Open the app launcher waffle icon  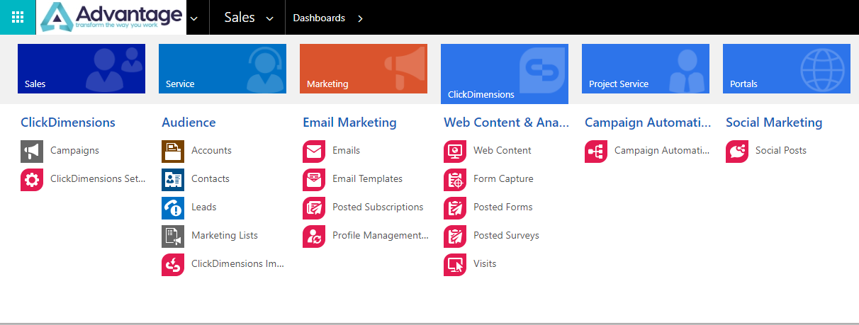click(18, 17)
